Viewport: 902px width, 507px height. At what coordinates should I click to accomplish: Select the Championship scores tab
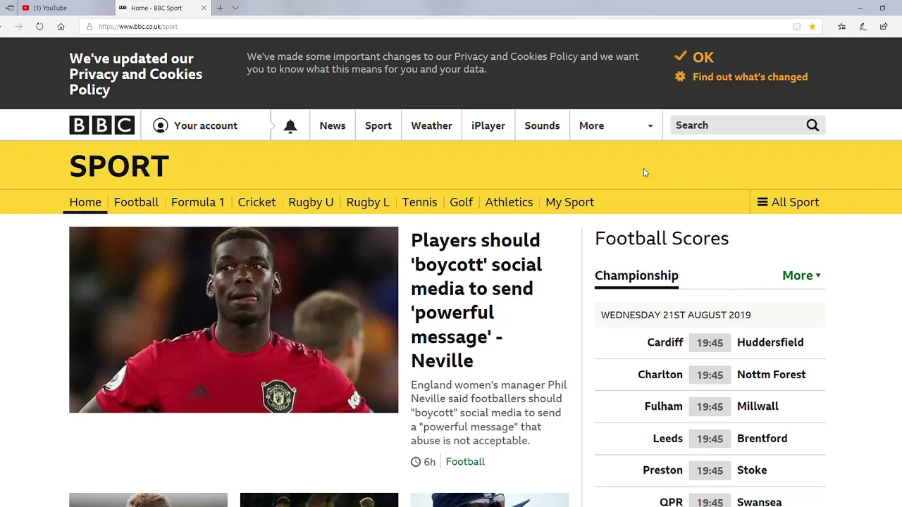(x=636, y=275)
